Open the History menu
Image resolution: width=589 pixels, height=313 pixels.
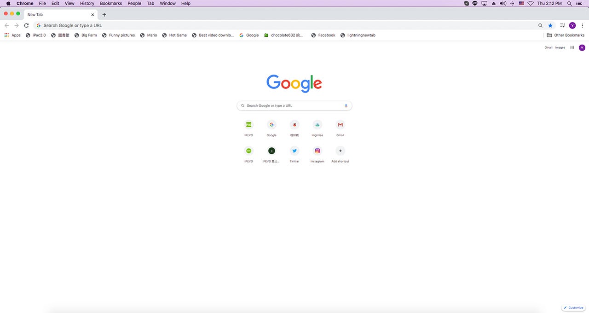point(87,3)
